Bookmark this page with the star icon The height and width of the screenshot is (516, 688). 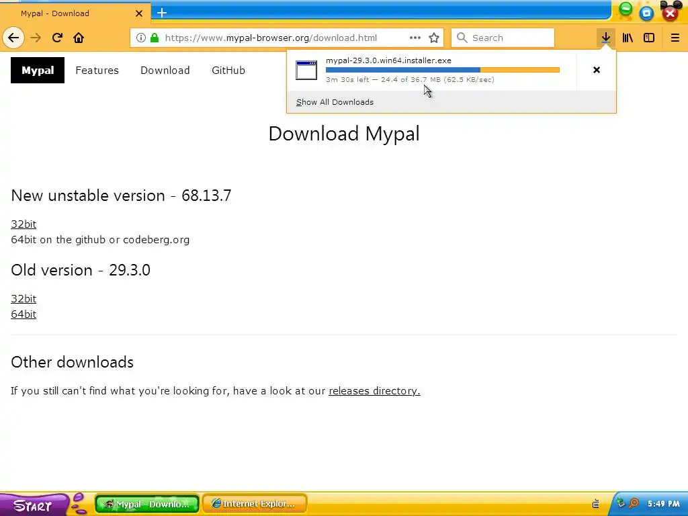click(434, 38)
